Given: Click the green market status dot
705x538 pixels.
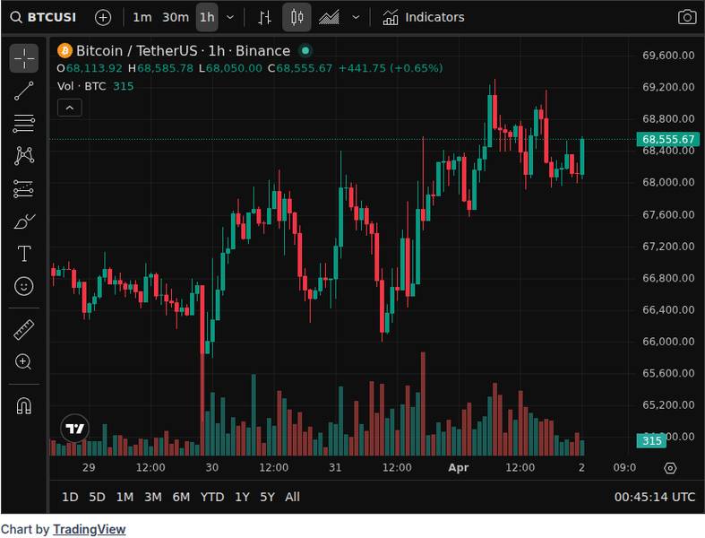Looking at the screenshot, I should [x=305, y=51].
